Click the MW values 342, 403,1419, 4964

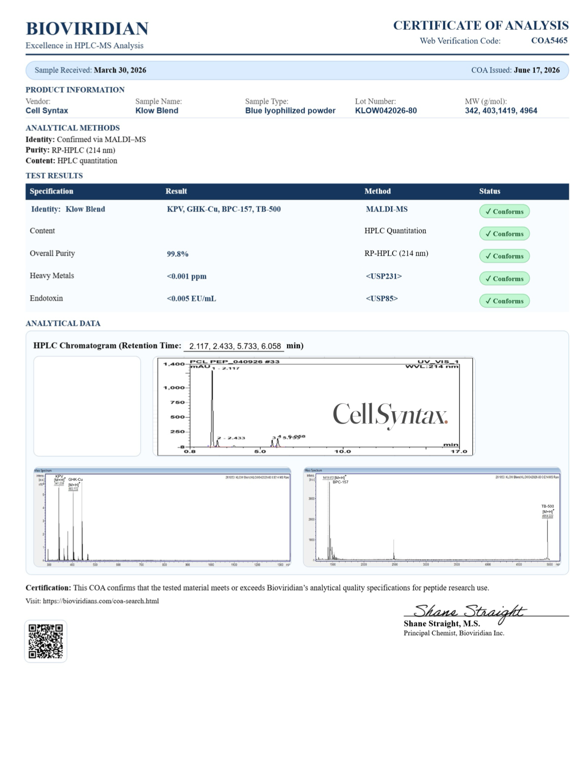501,111
